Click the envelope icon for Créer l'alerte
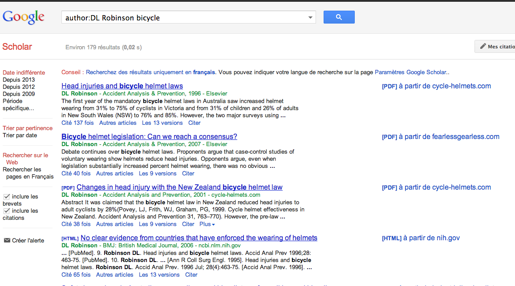The image size is (515, 286). pos(7,240)
